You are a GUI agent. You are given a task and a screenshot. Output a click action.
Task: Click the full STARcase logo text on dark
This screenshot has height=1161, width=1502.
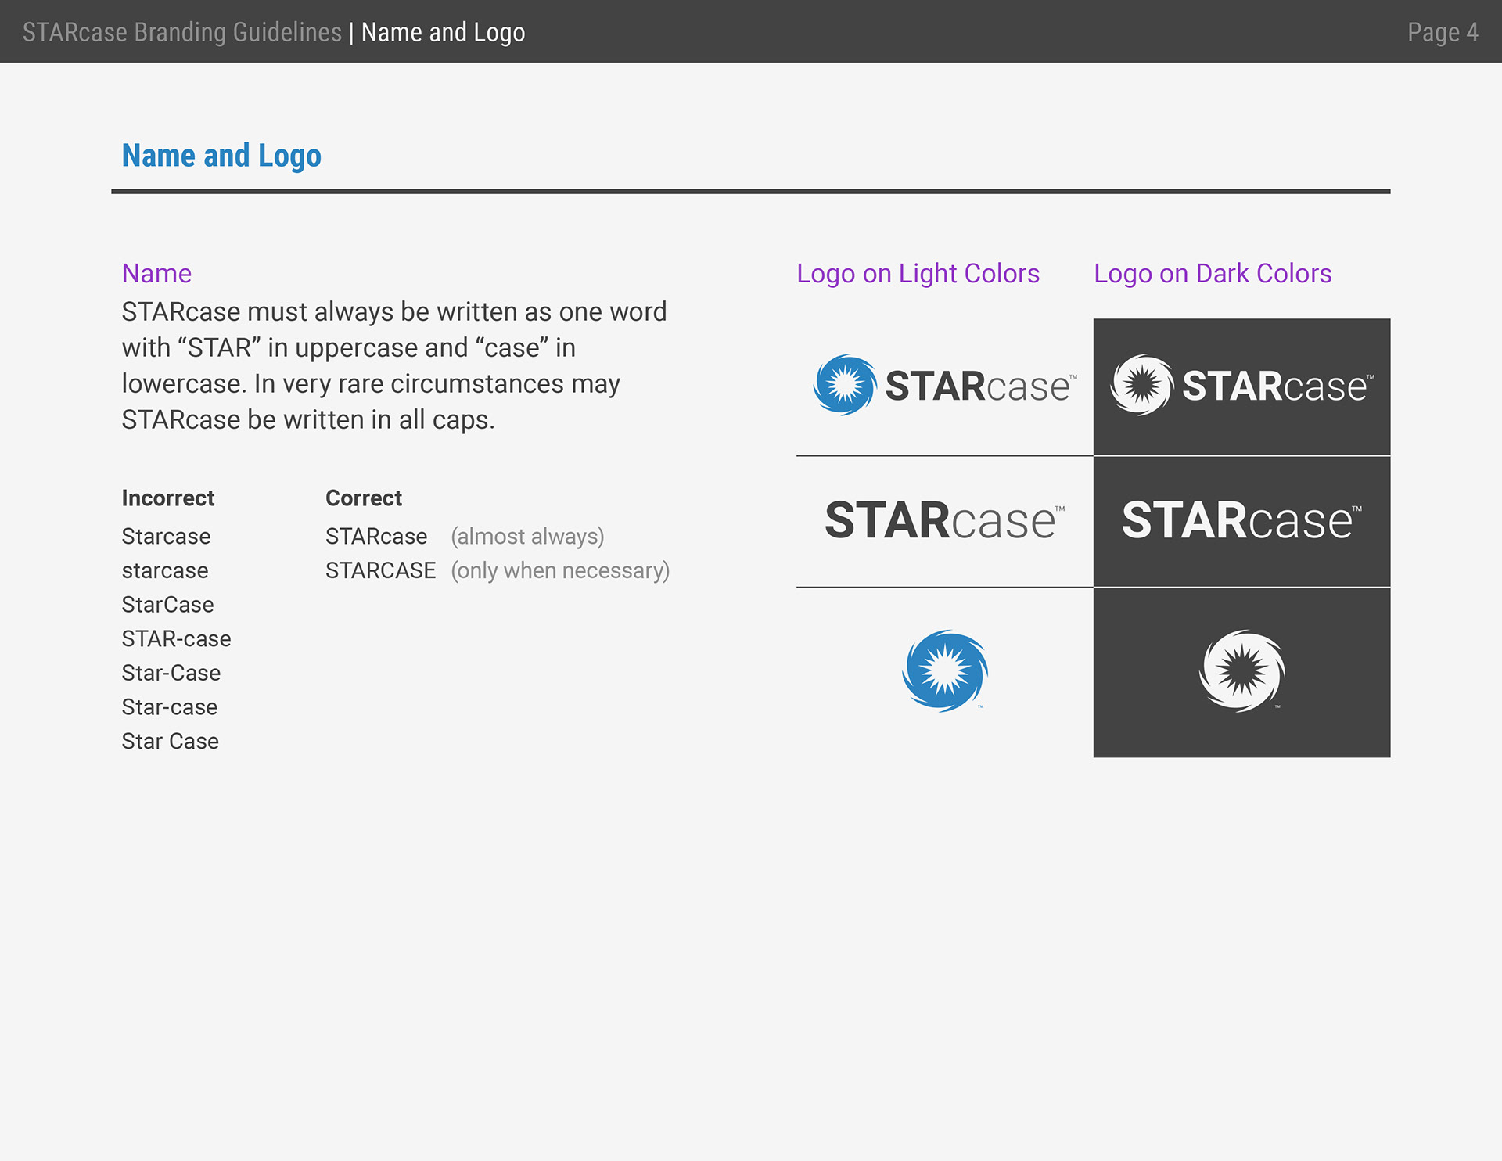1278,386
